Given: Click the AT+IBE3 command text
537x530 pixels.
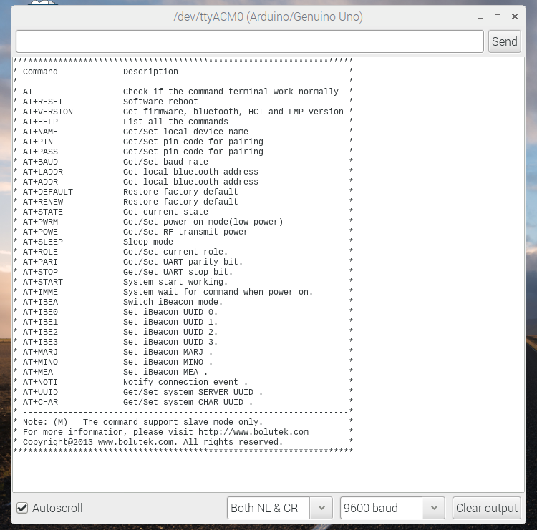Looking at the screenshot, I should pyautogui.click(x=40, y=342).
